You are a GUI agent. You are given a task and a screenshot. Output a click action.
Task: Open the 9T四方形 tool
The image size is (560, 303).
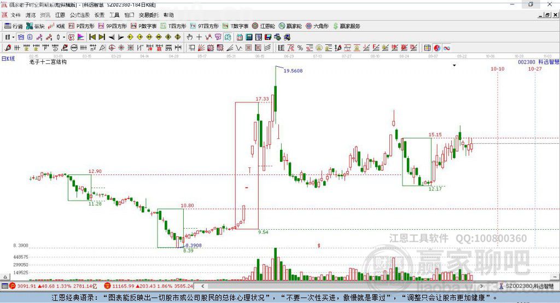[x=205, y=26]
